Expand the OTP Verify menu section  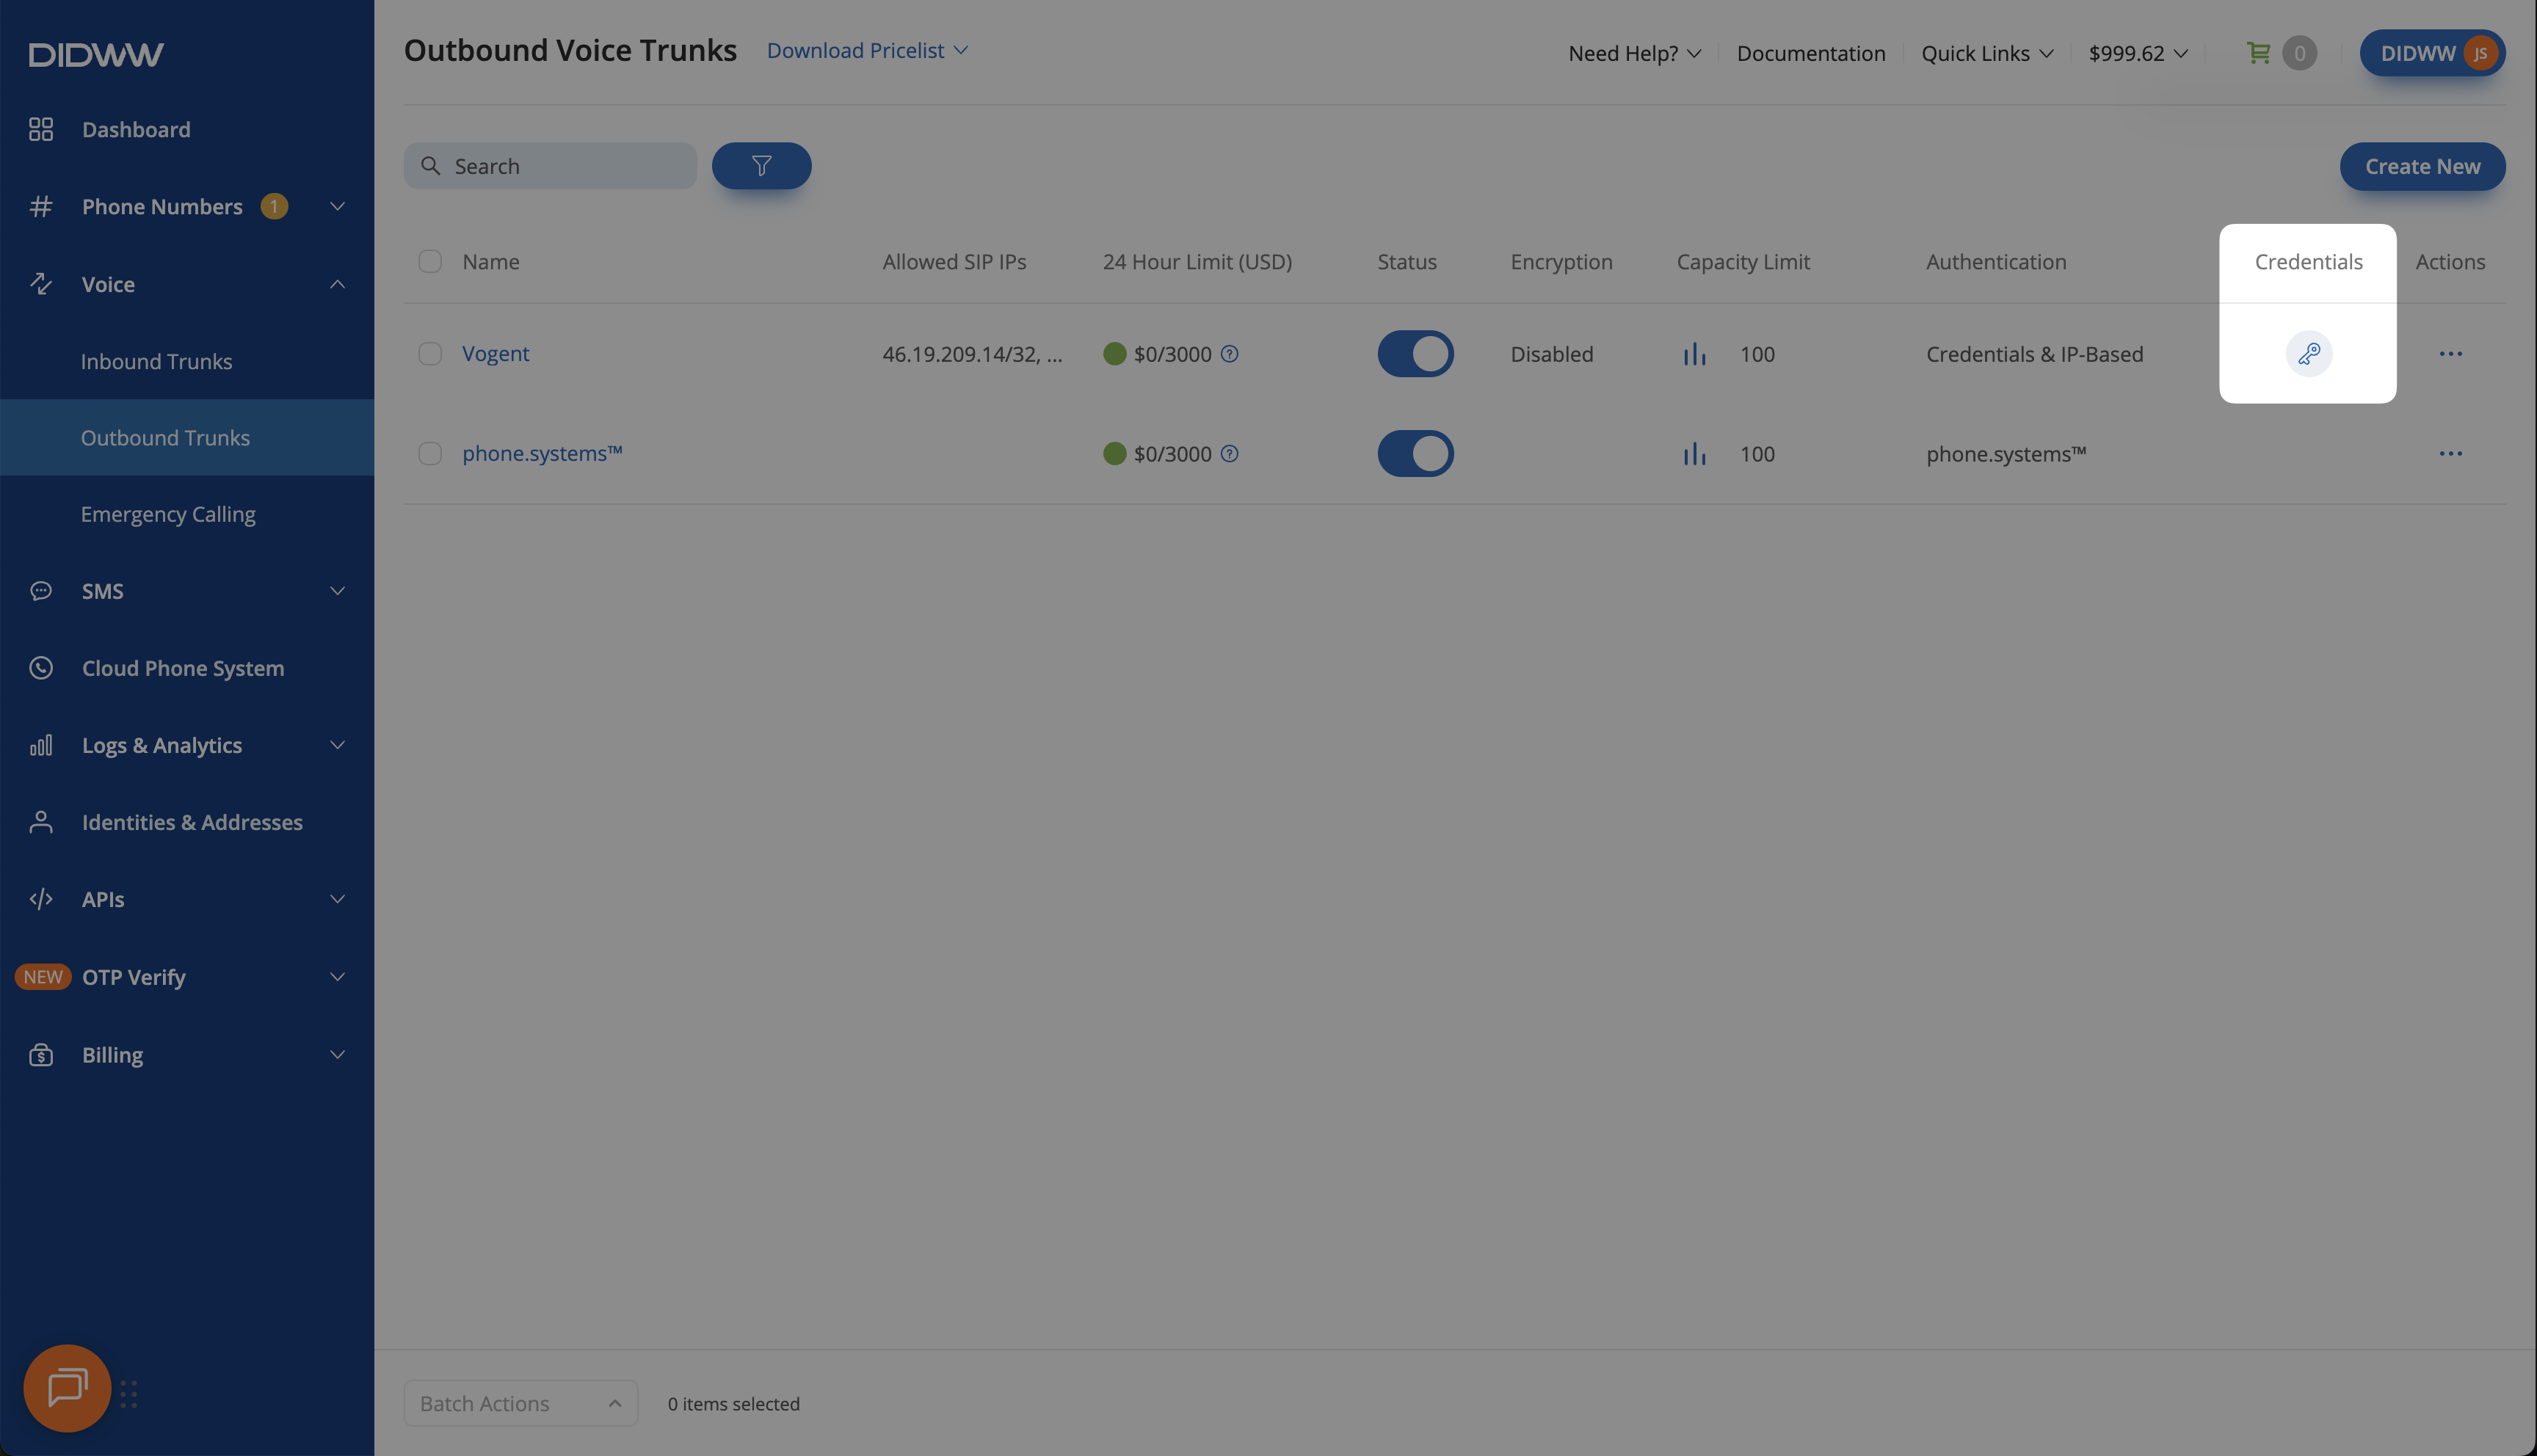187,977
